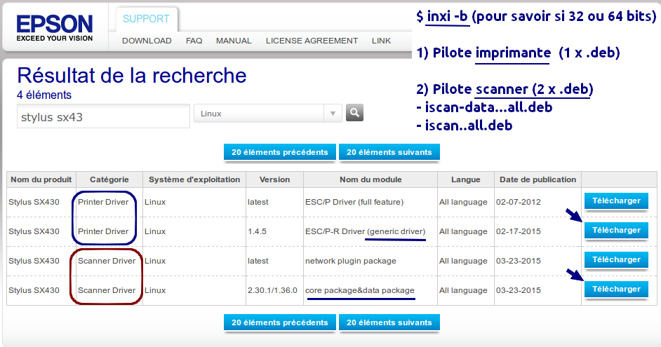Open the FAQ menu item
Image resolution: width=661 pixels, height=347 pixels.
tap(194, 41)
